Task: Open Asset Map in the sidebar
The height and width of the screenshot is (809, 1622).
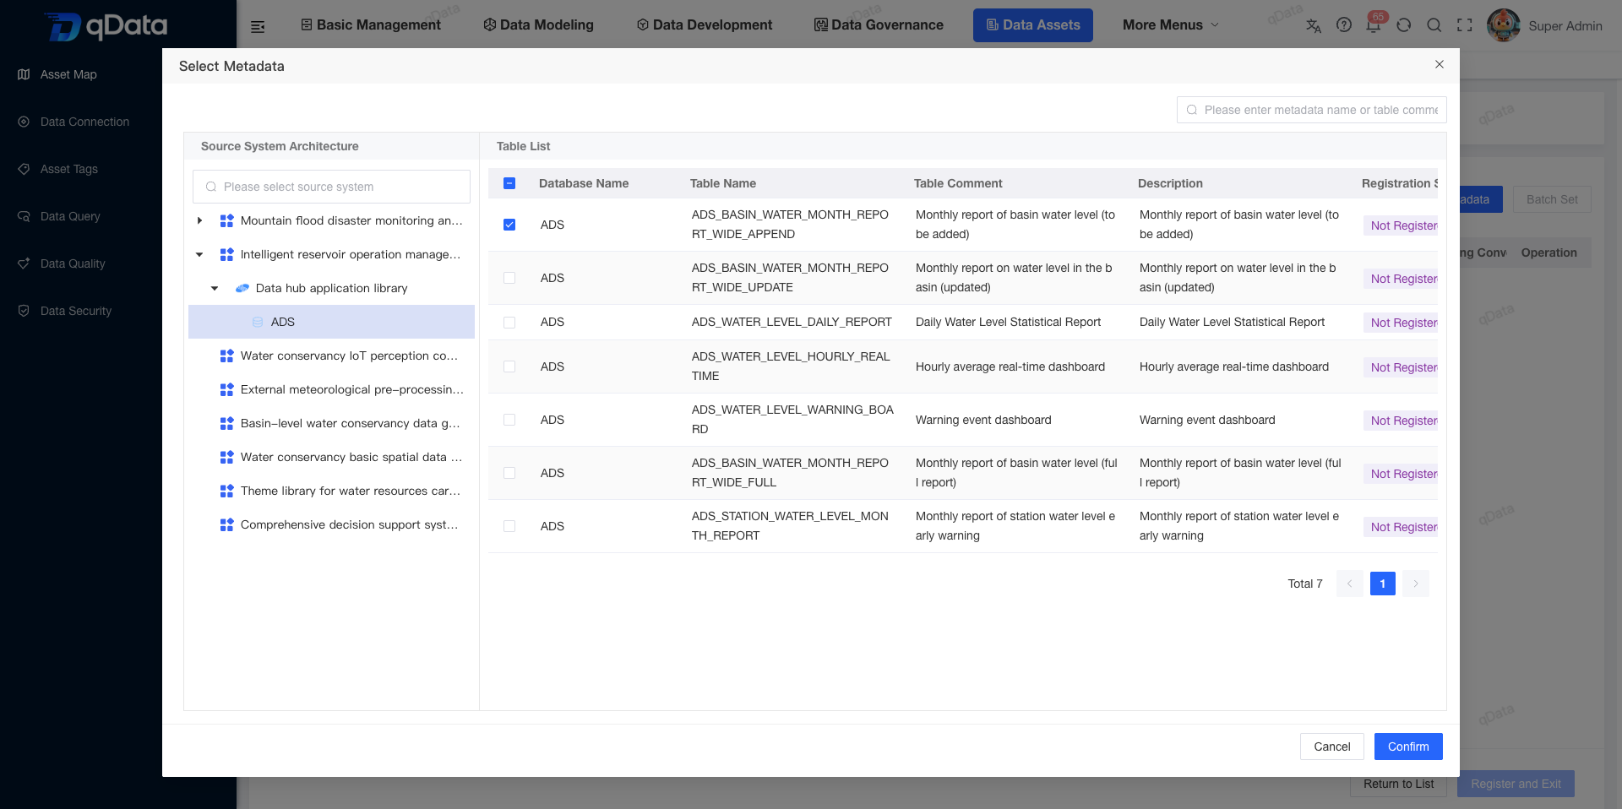Action: tap(68, 74)
